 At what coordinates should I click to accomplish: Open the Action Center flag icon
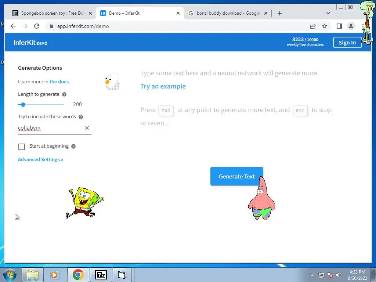point(330,275)
